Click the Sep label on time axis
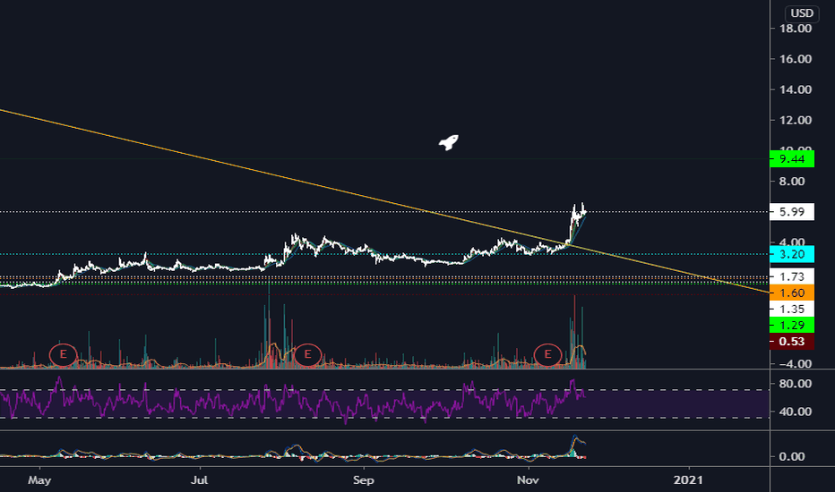835x492 pixels. (363, 480)
